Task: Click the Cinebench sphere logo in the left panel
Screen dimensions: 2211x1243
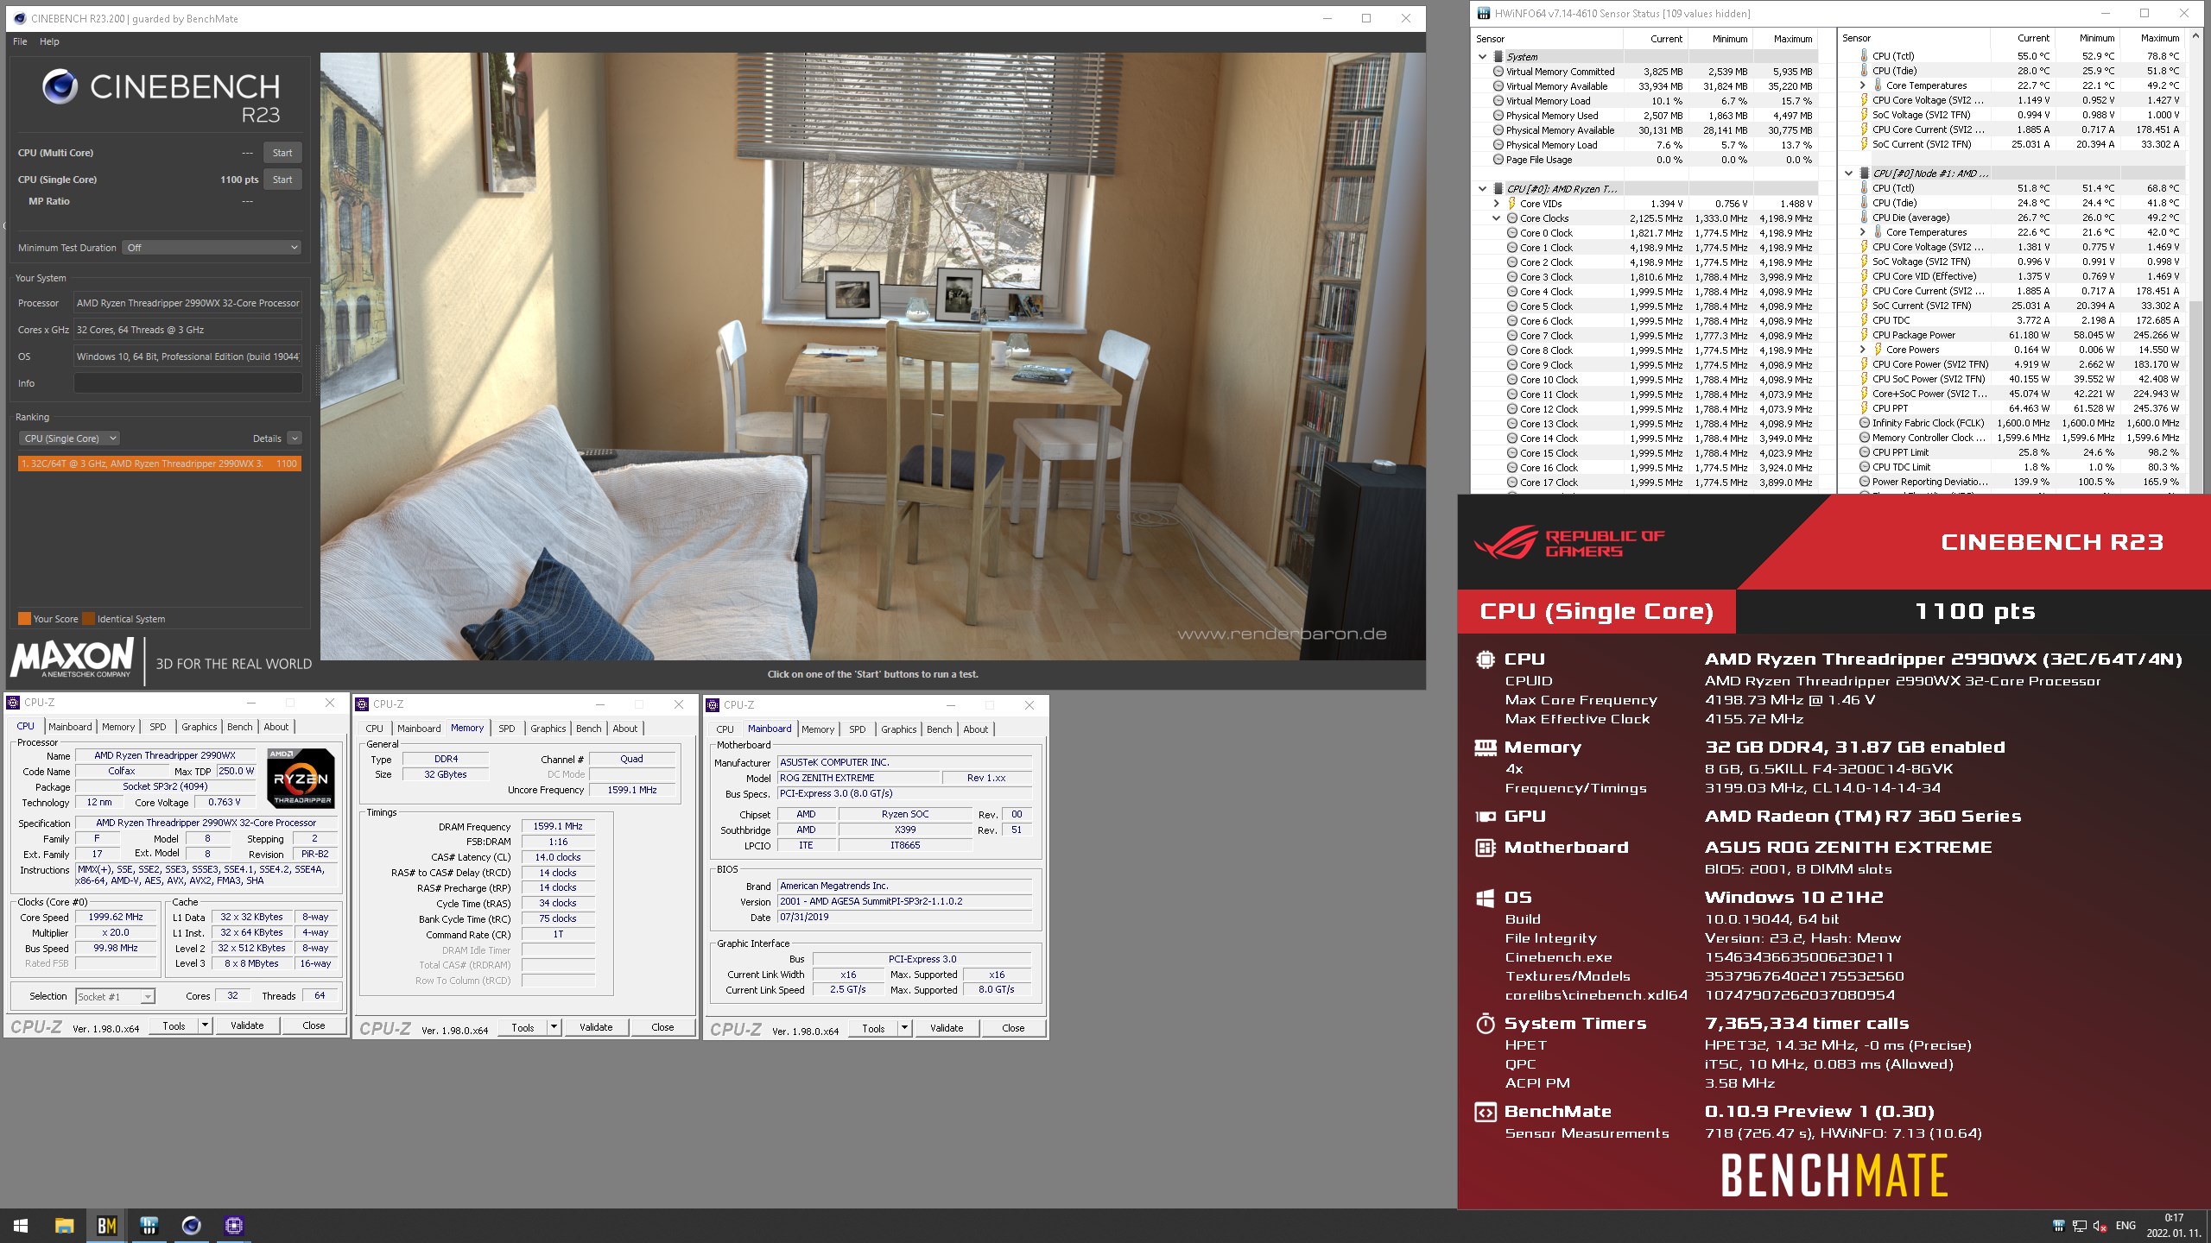Action: pos(60,86)
